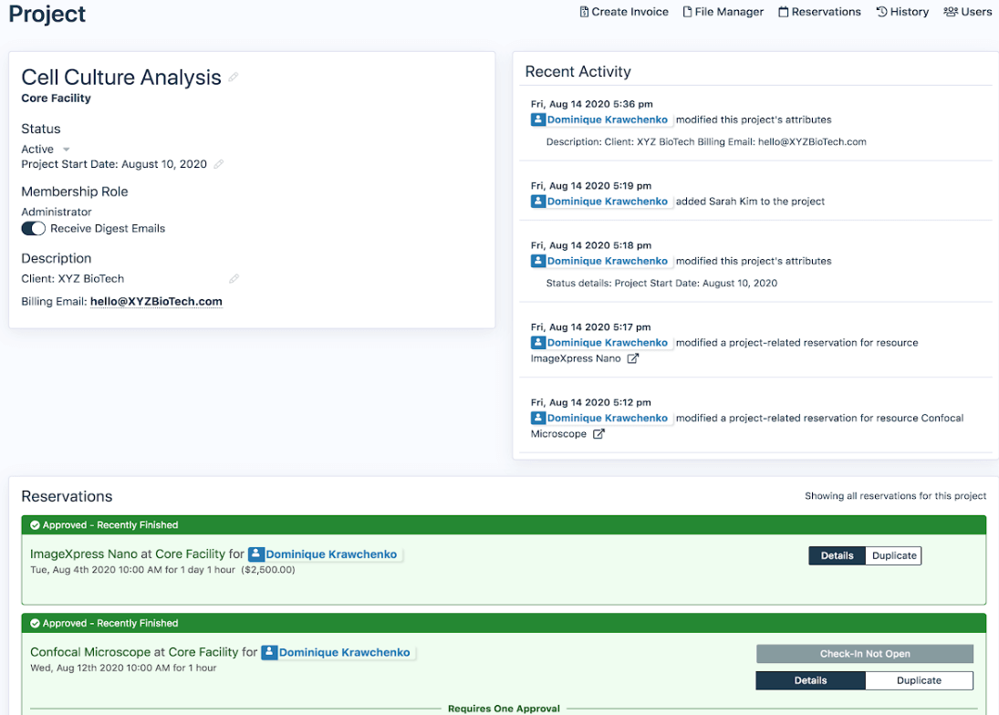Edit the Project Start Date using pencil icon
Image resolution: width=999 pixels, height=715 pixels.
[218, 164]
